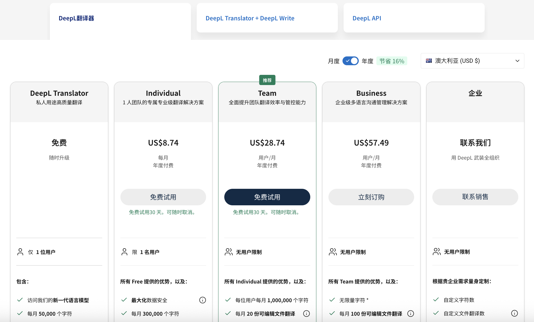Click 联系销售 for the enterprise plan
Screen dimensions: 534x322
(x=475, y=197)
